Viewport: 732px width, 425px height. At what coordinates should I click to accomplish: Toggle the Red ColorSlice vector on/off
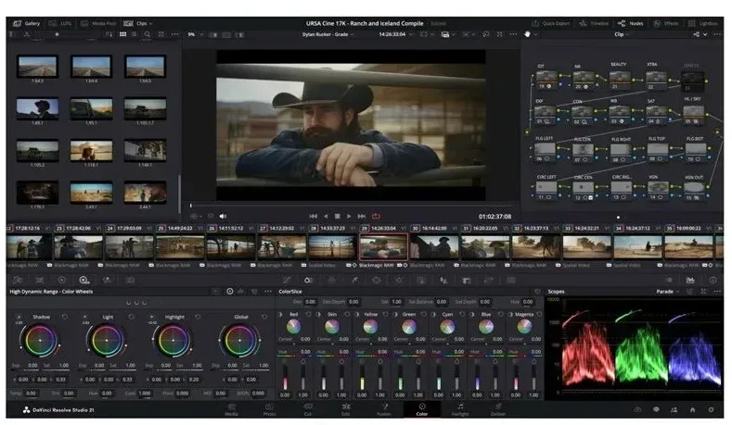[x=280, y=315]
